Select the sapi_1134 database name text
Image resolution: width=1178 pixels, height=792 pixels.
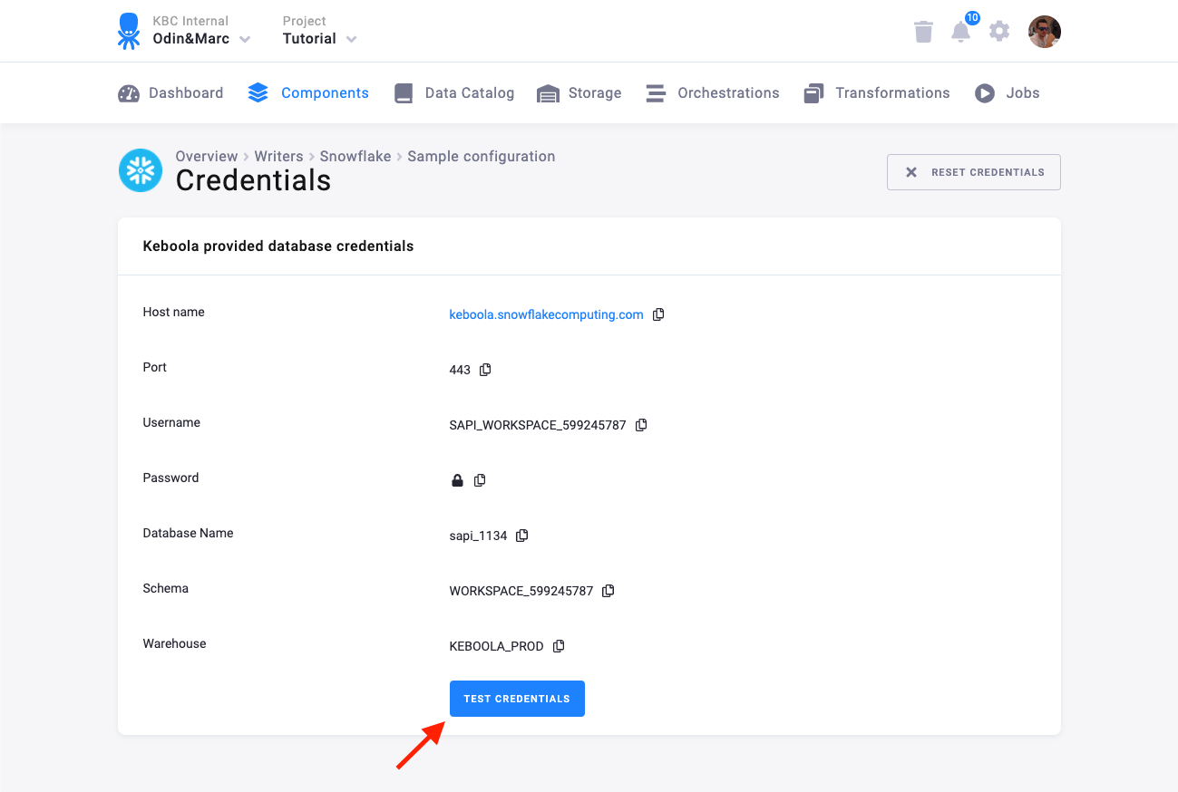pyautogui.click(x=478, y=536)
